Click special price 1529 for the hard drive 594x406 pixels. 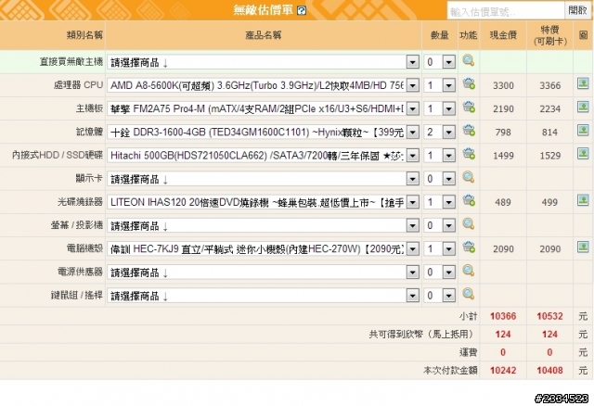(x=549, y=156)
